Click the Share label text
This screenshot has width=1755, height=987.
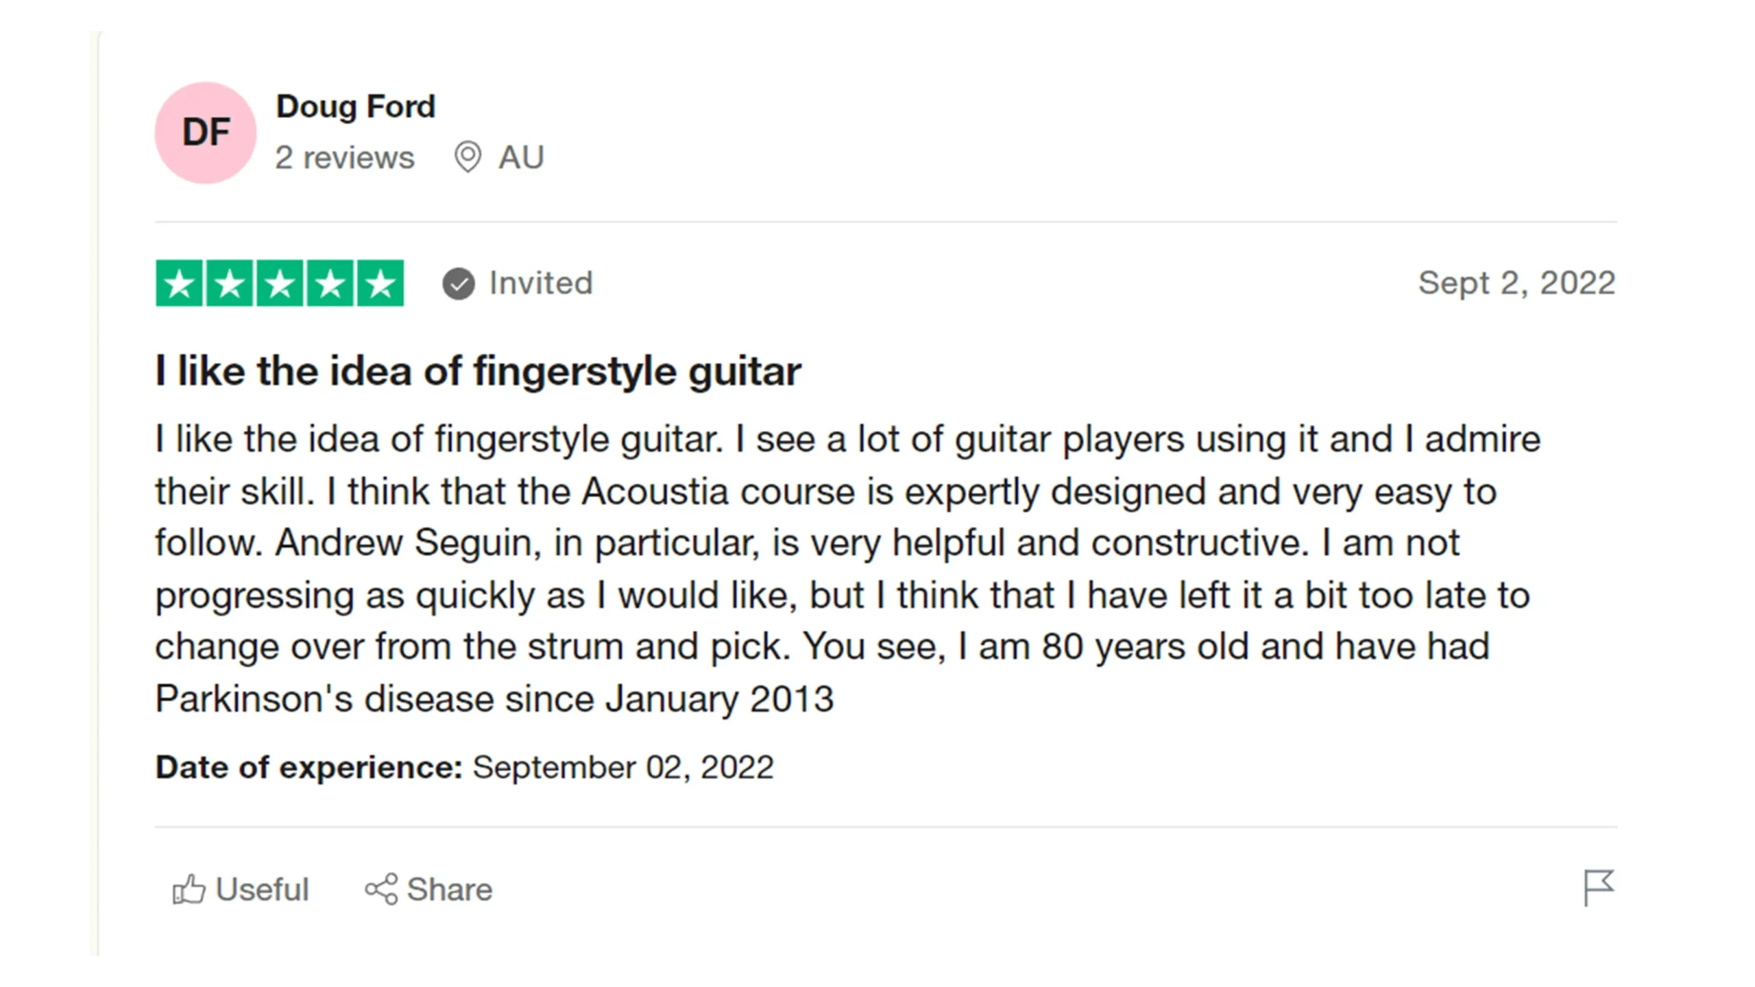450,889
